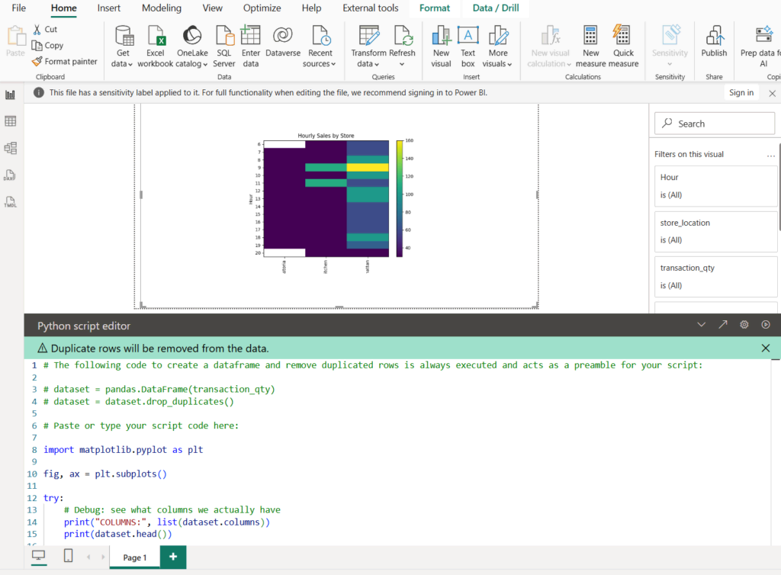
Task: Open the External tools menu
Action: coord(370,8)
